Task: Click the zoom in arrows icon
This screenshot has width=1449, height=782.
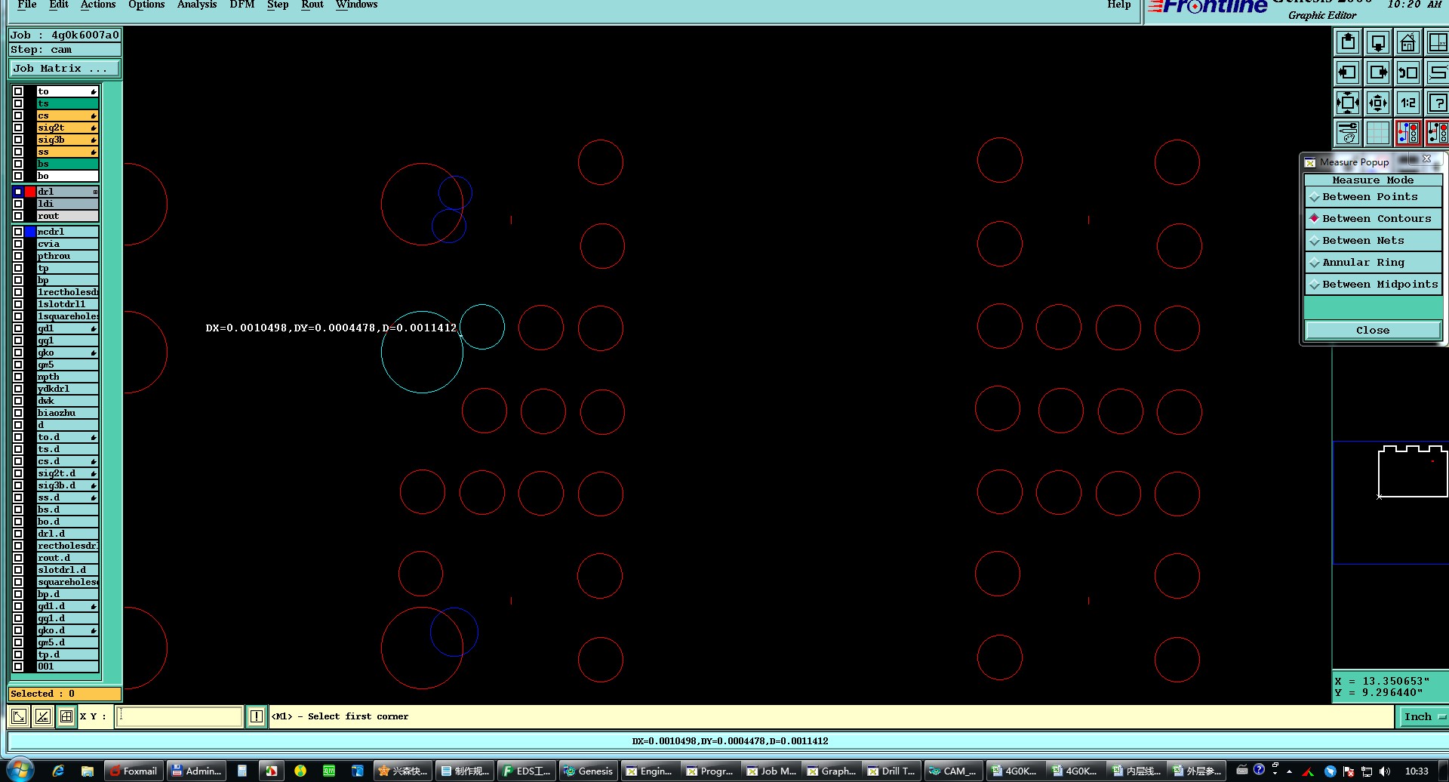Action: [x=1348, y=103]
